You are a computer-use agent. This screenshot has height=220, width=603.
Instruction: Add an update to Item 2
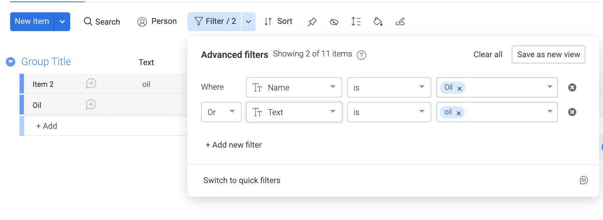point(91,84)
